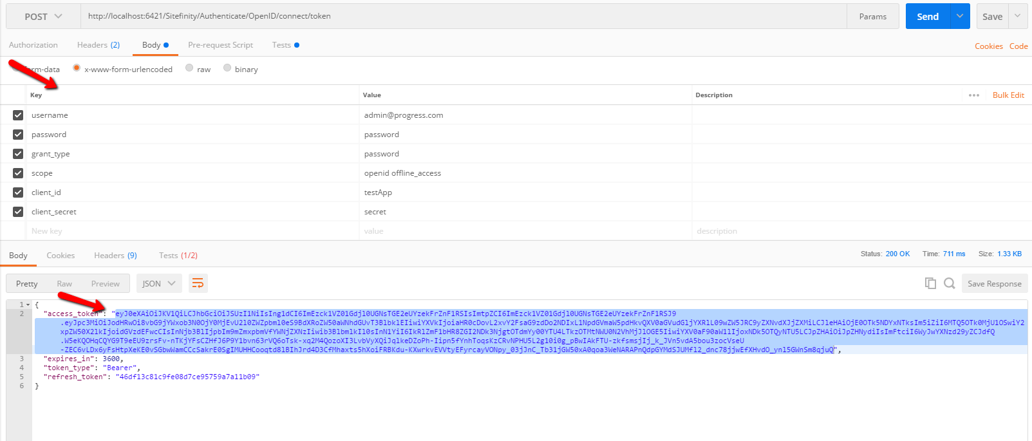The image size is (1032, 441).
Task: Click the Save Response button
Action: click(995, 283)
